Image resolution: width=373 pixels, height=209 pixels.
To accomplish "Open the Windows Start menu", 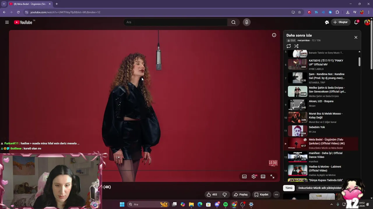I will (x=122, y=204).
